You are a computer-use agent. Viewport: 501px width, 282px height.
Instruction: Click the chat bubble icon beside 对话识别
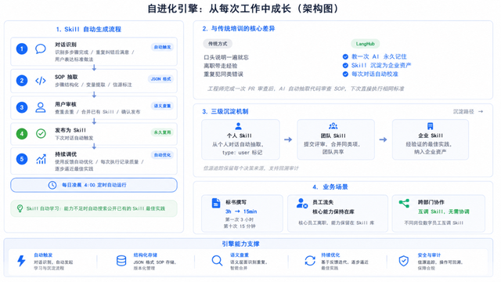click(x=41, y=49)
